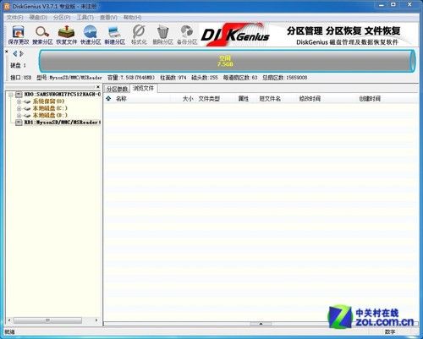Expand the 本地磁盘(C:) tree node

pos(19,108)
